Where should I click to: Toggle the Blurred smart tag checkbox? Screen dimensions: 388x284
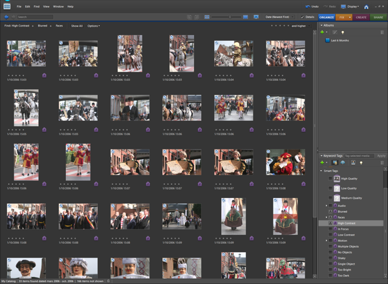pos(330,212)
